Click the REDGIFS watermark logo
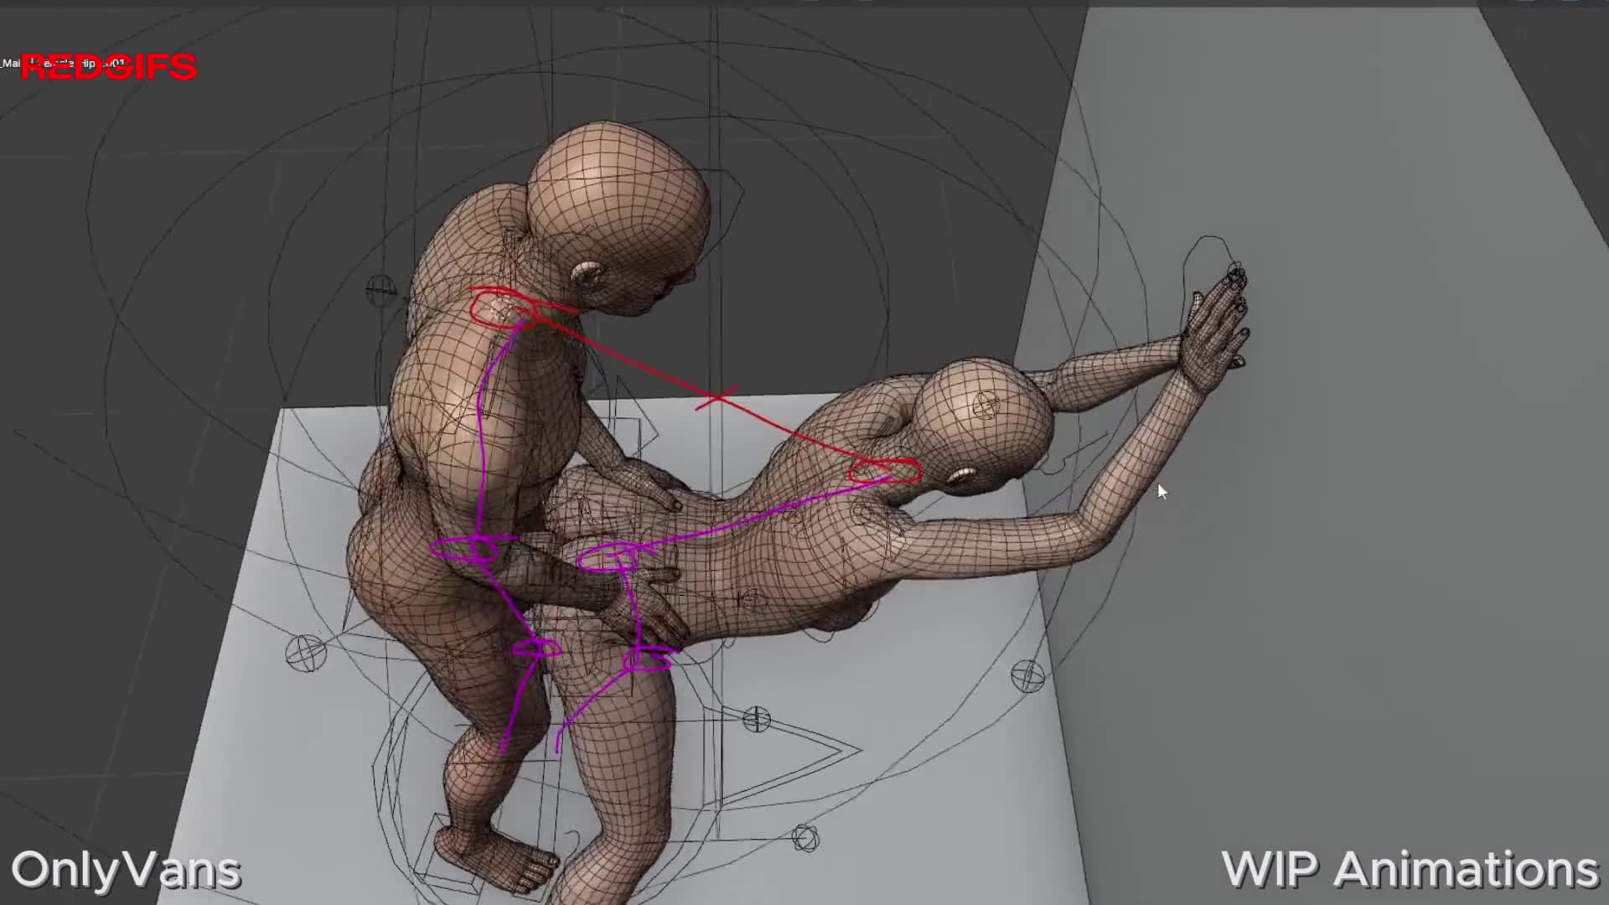Image resolution: width=1609 pixels, height=905 pixels. 109,67
